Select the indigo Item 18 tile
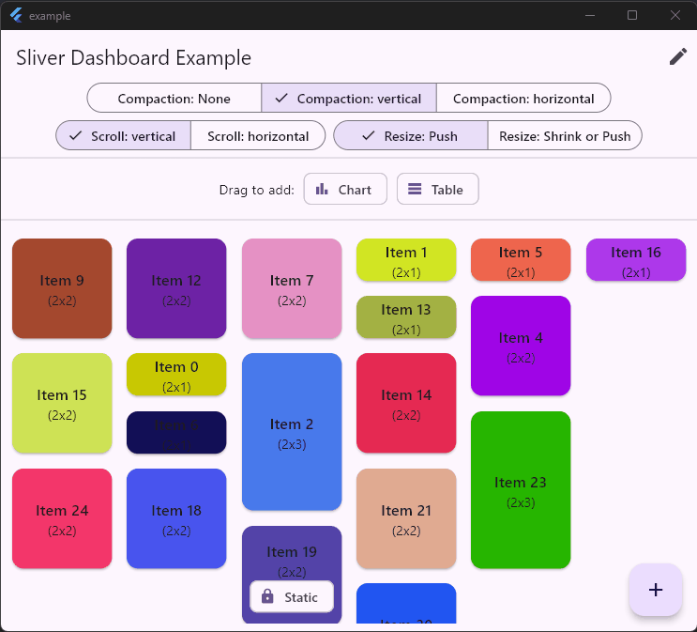Viewport: 697px width, 632px height. click(x=176, y=518)
